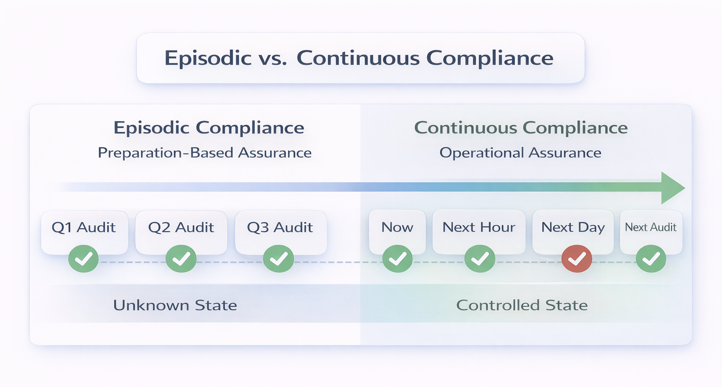Click the Now label box
The width and height of the screenshot is (722, 387).
(x=397, y=227)
